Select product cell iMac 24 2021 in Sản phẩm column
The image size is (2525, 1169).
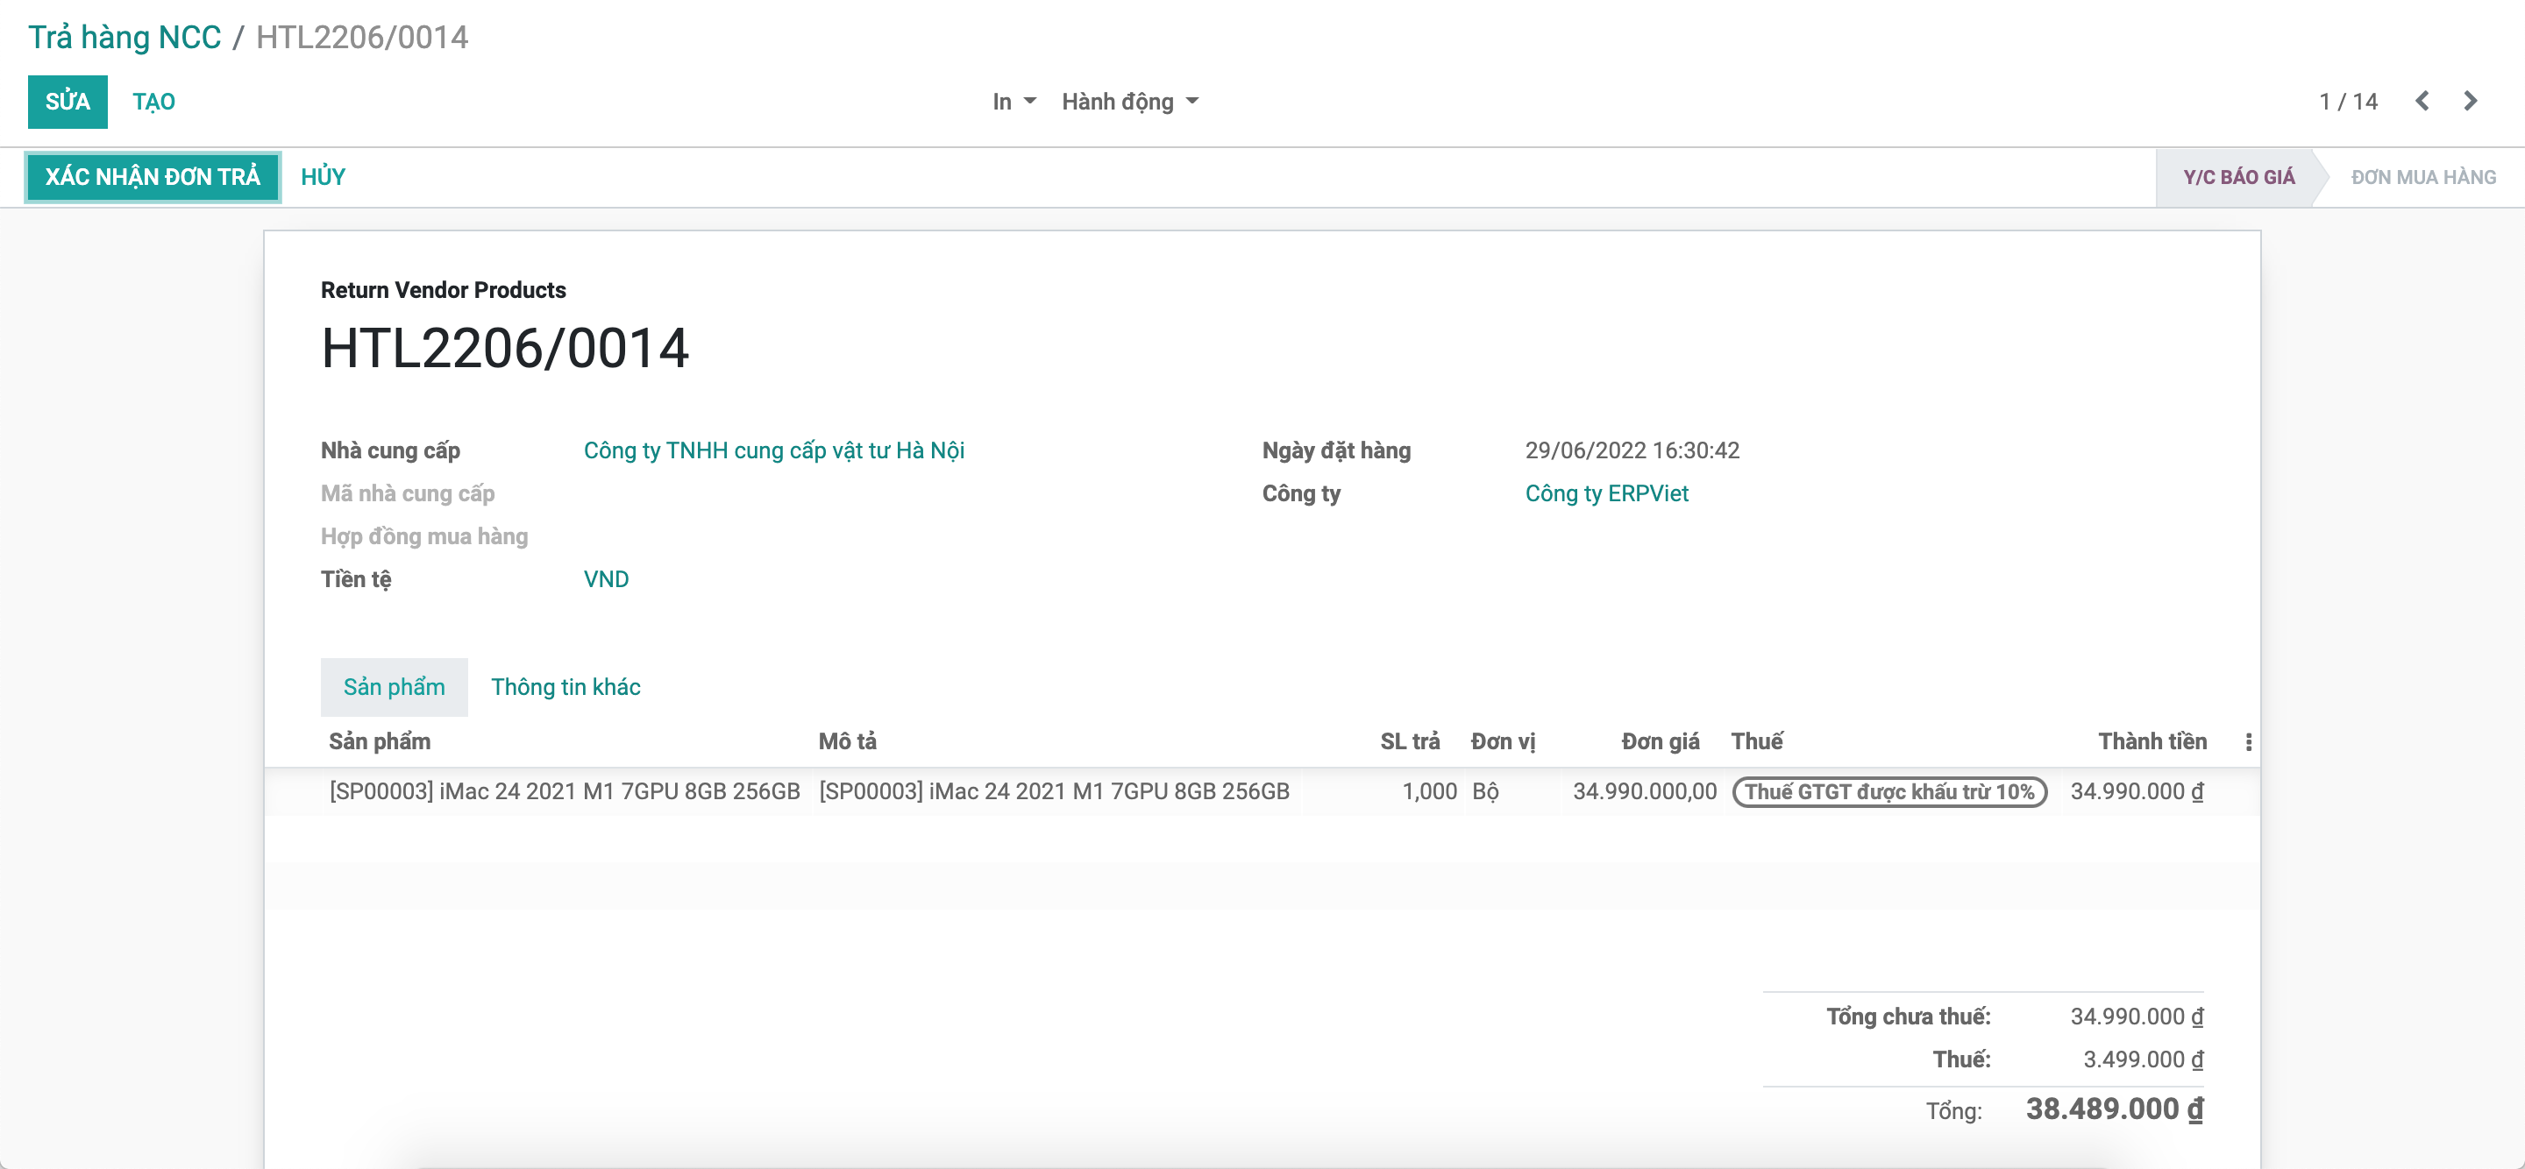coord(565,790)
